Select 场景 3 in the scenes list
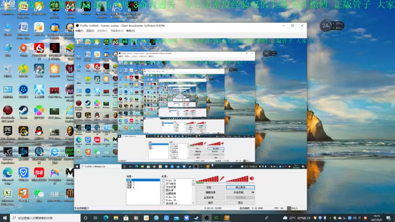The height and width of the screenshot is (222, 395). coord(130,185)
